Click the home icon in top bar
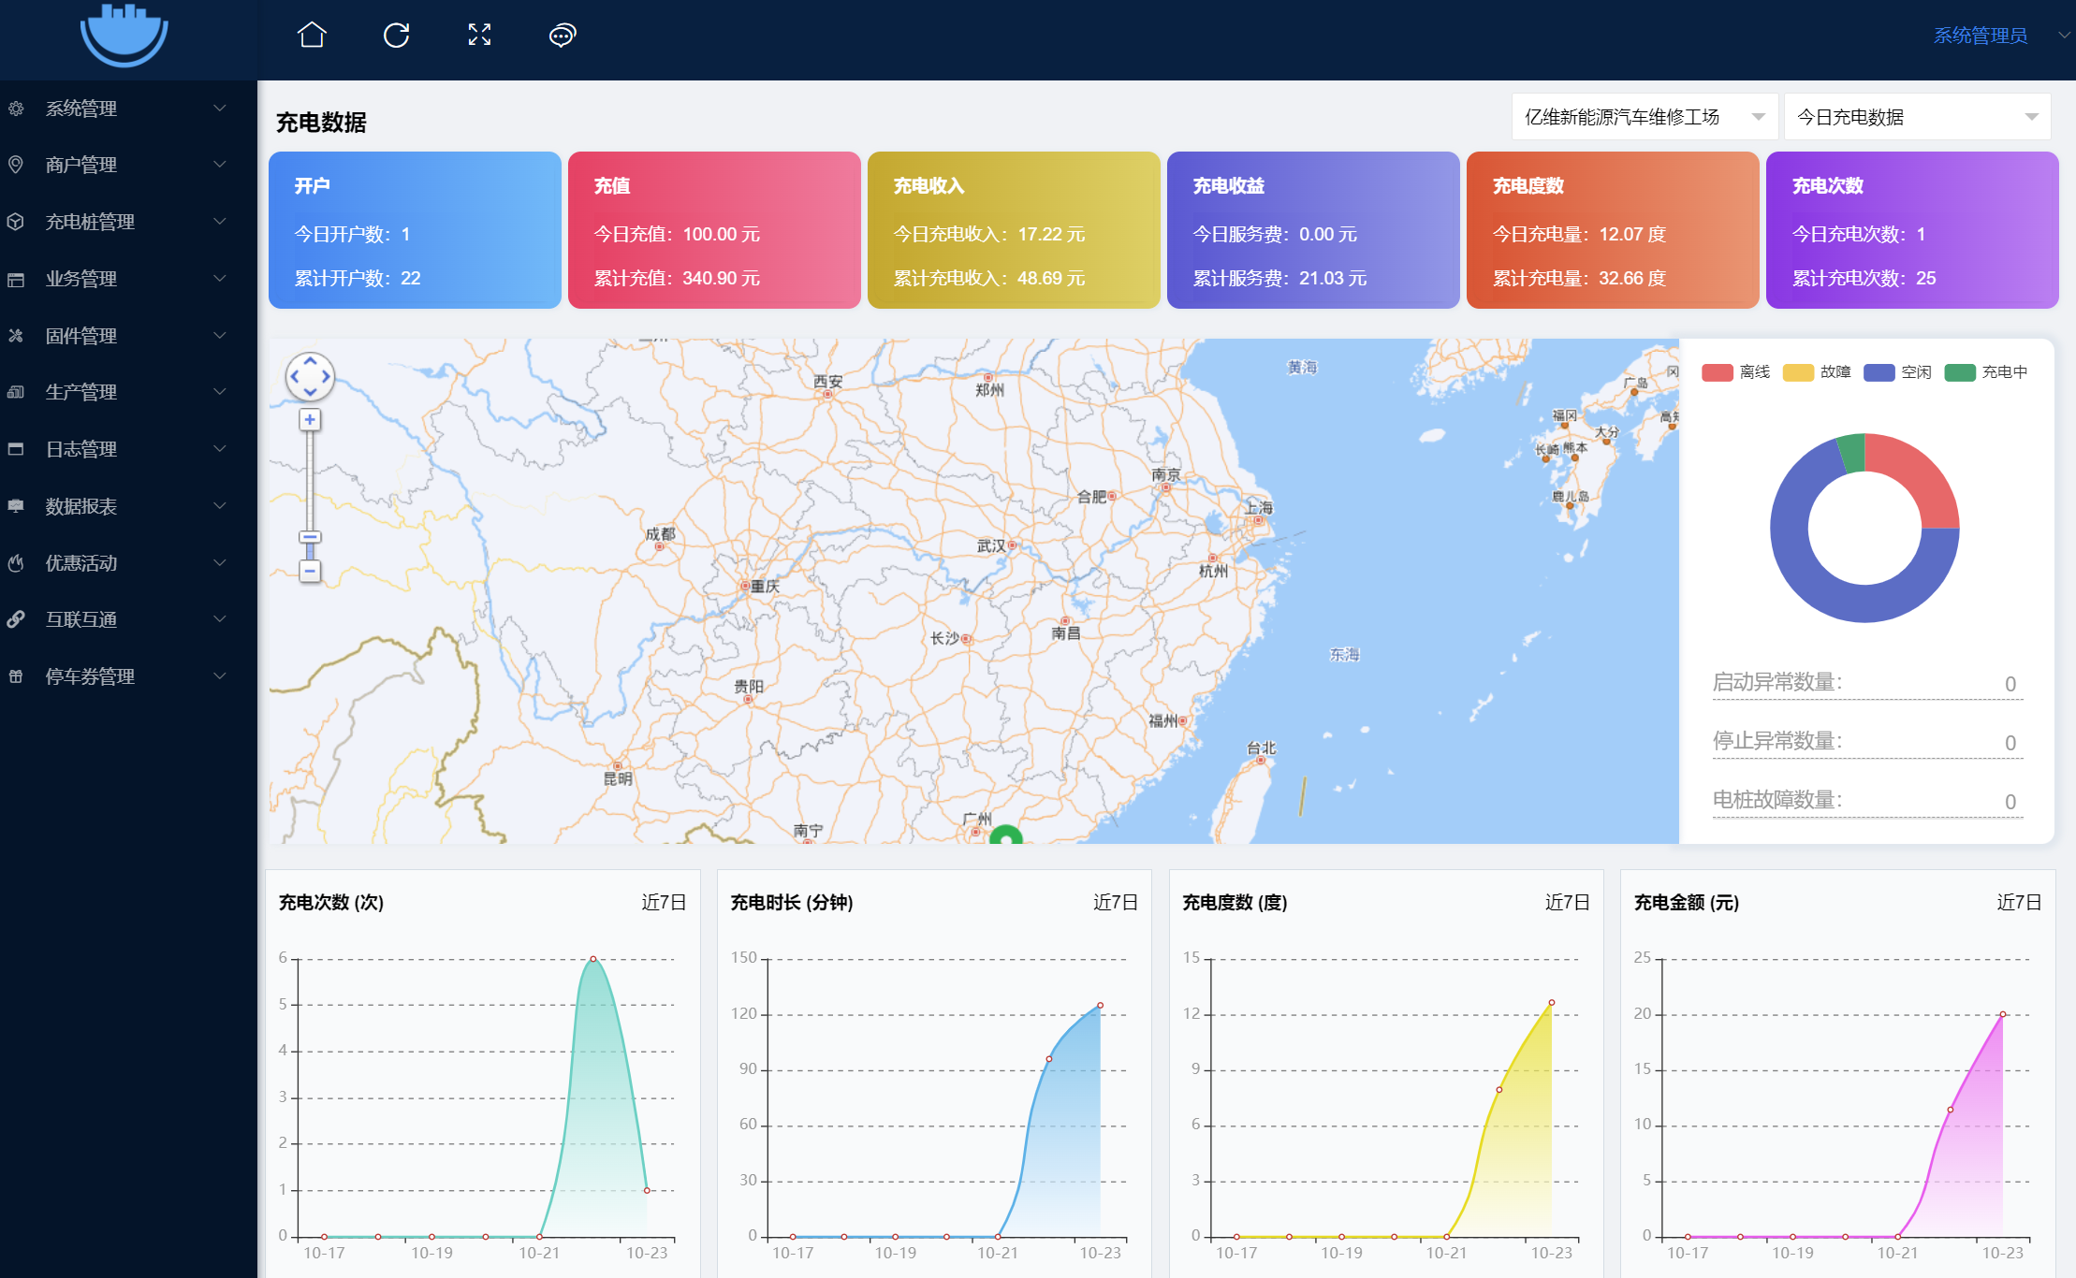Viewport: 2076px width, 1278px height. (312, 36)
